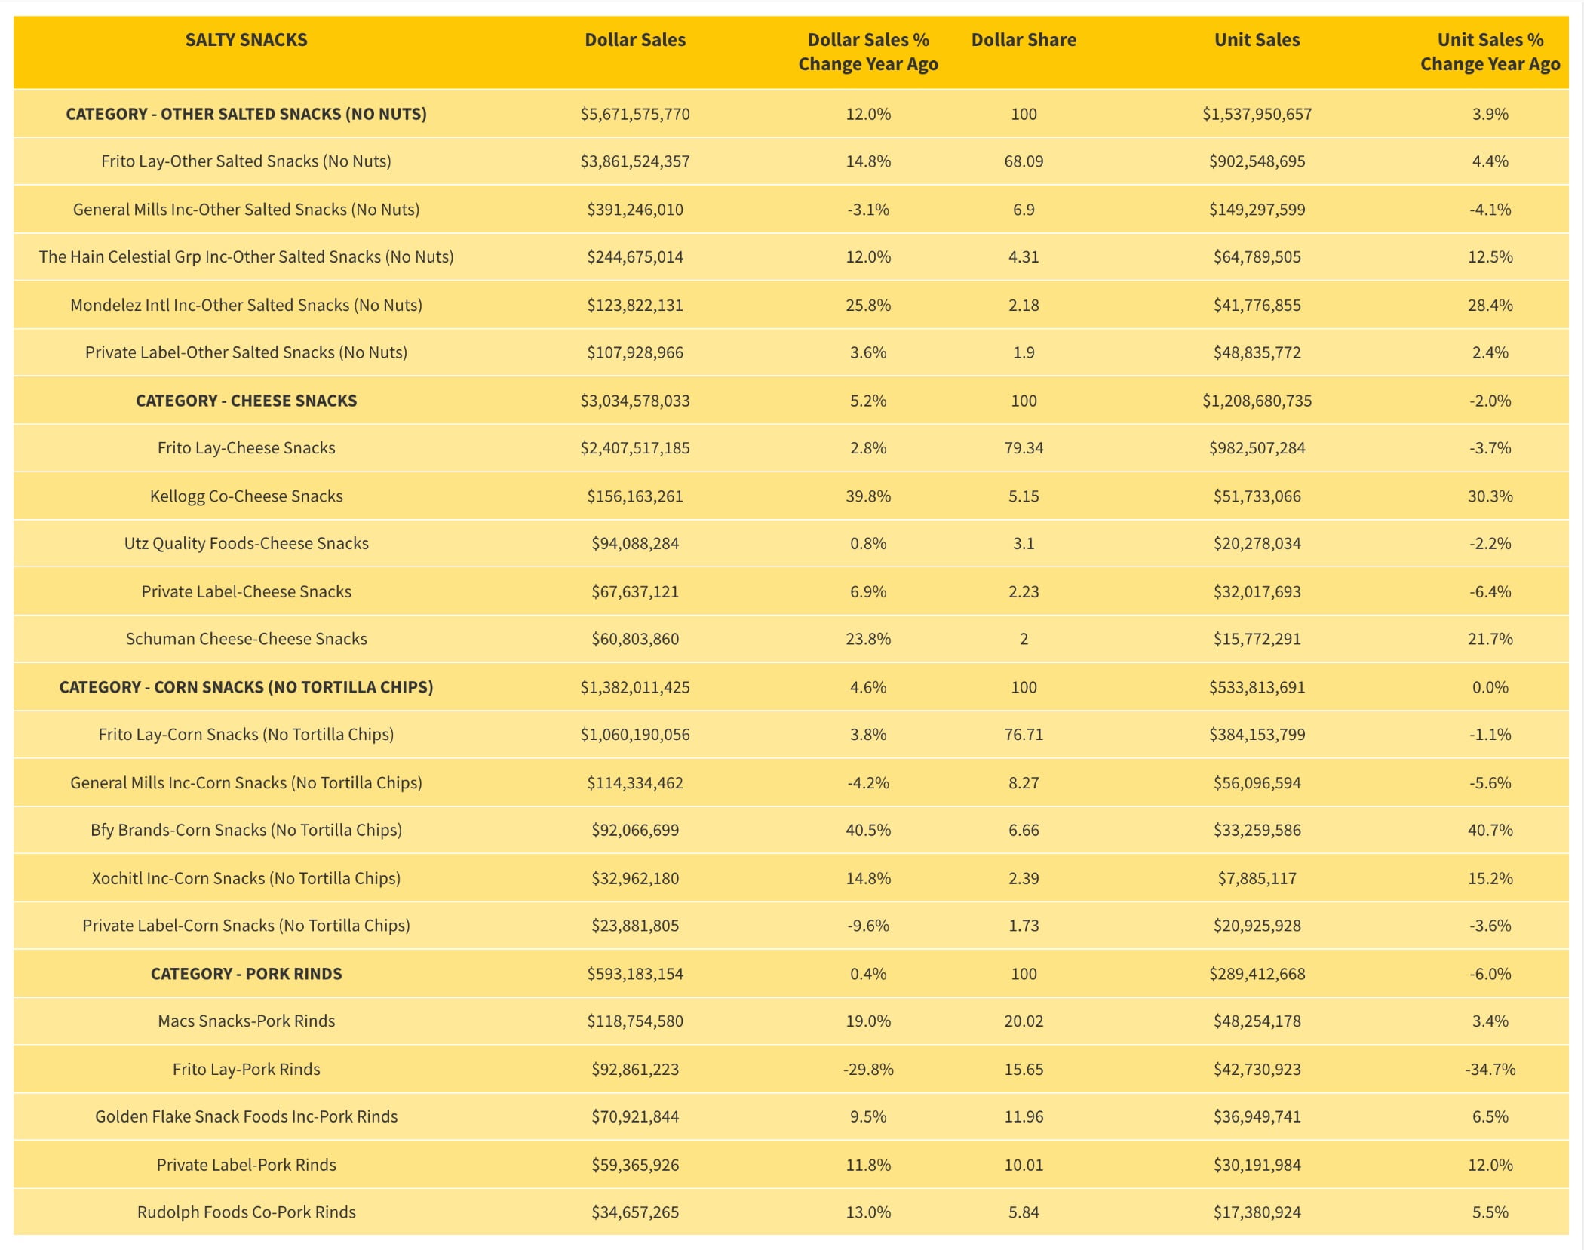Screen dimensions: 1584x1250
Task: Select Rudolph Foods Co-Pork Rinds row label
Action: click(x=246, y=1212)
